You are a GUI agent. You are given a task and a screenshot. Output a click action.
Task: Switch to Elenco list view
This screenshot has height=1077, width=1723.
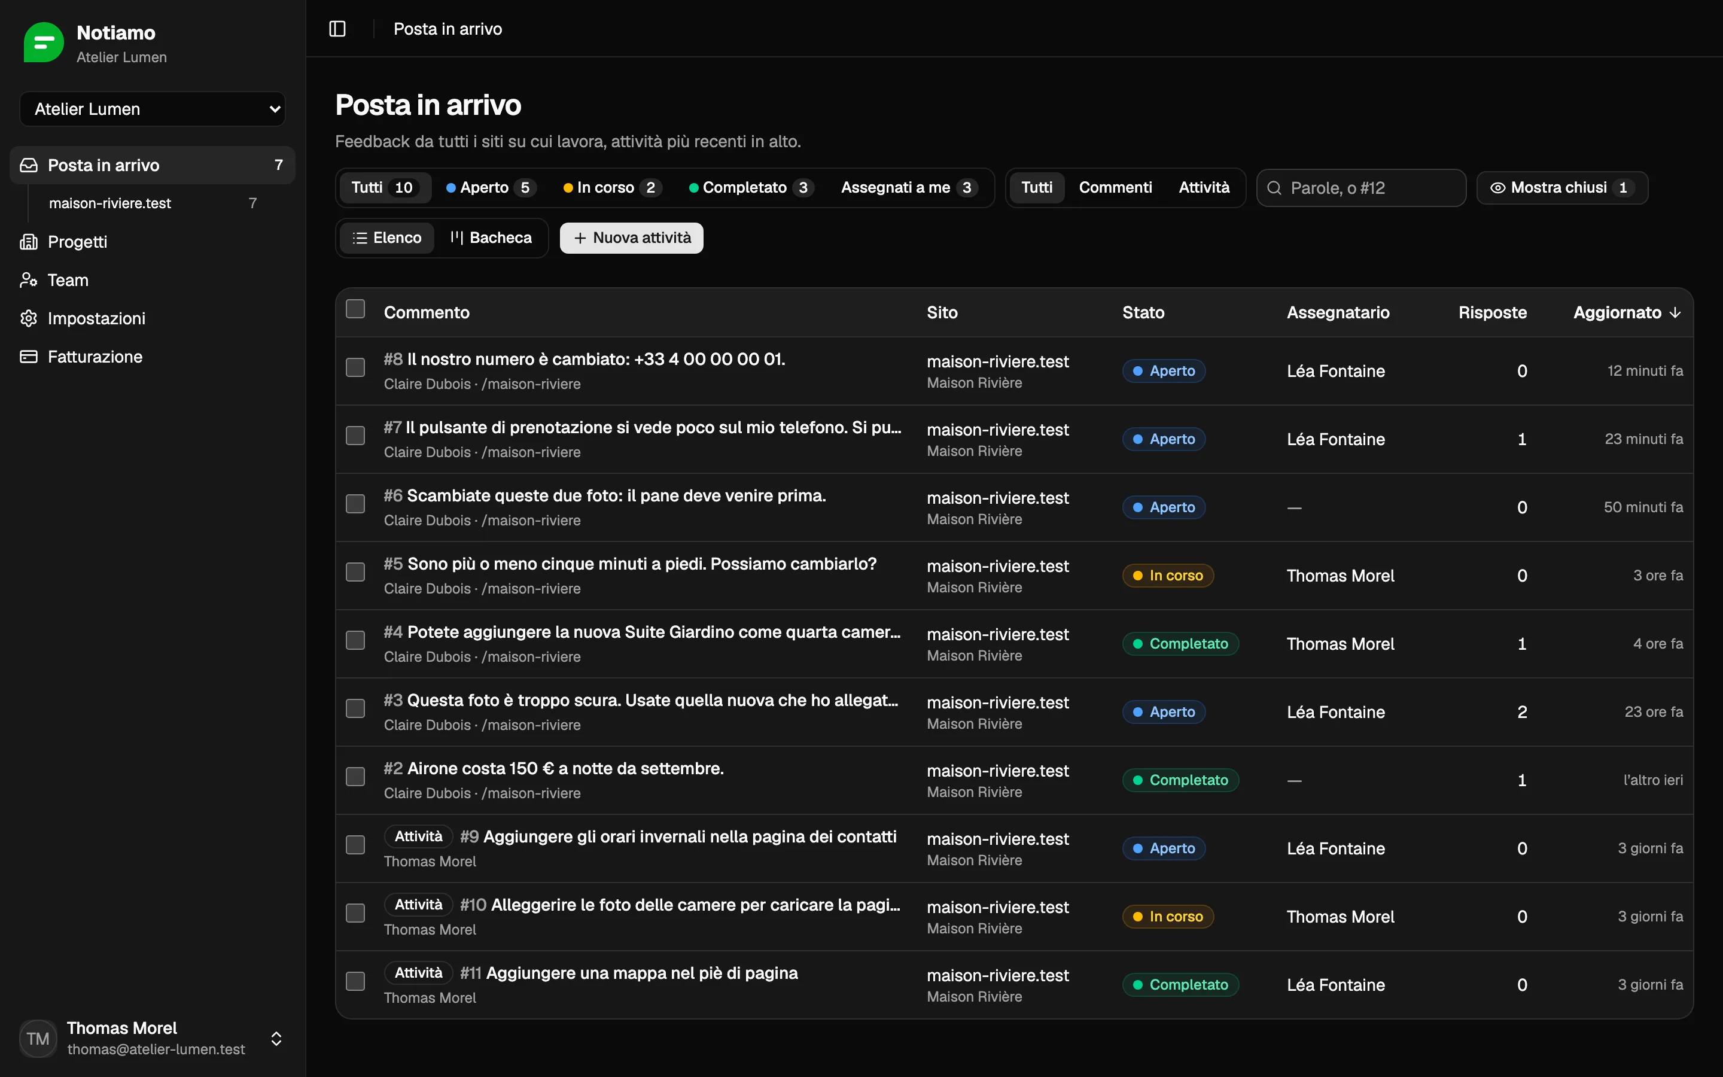(387, 238)
